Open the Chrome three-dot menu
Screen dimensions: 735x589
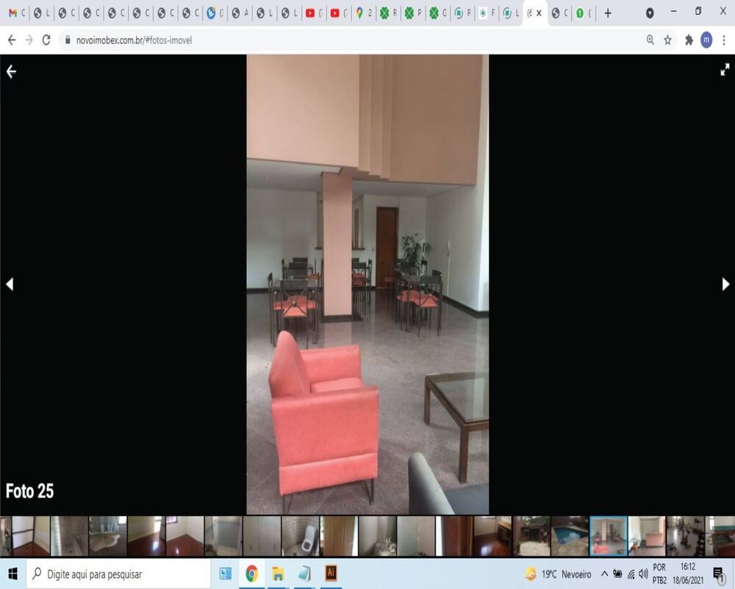pyautogui.click(x=724, y=40)
